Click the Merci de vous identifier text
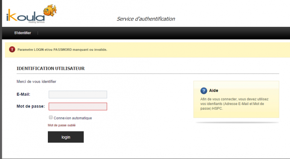 click(x=36, y=81)
